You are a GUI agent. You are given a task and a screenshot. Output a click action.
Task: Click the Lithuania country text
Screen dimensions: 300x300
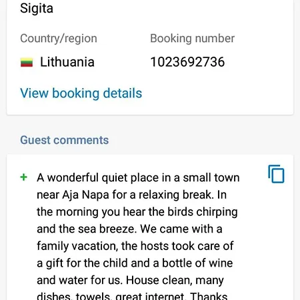point(67,62)
